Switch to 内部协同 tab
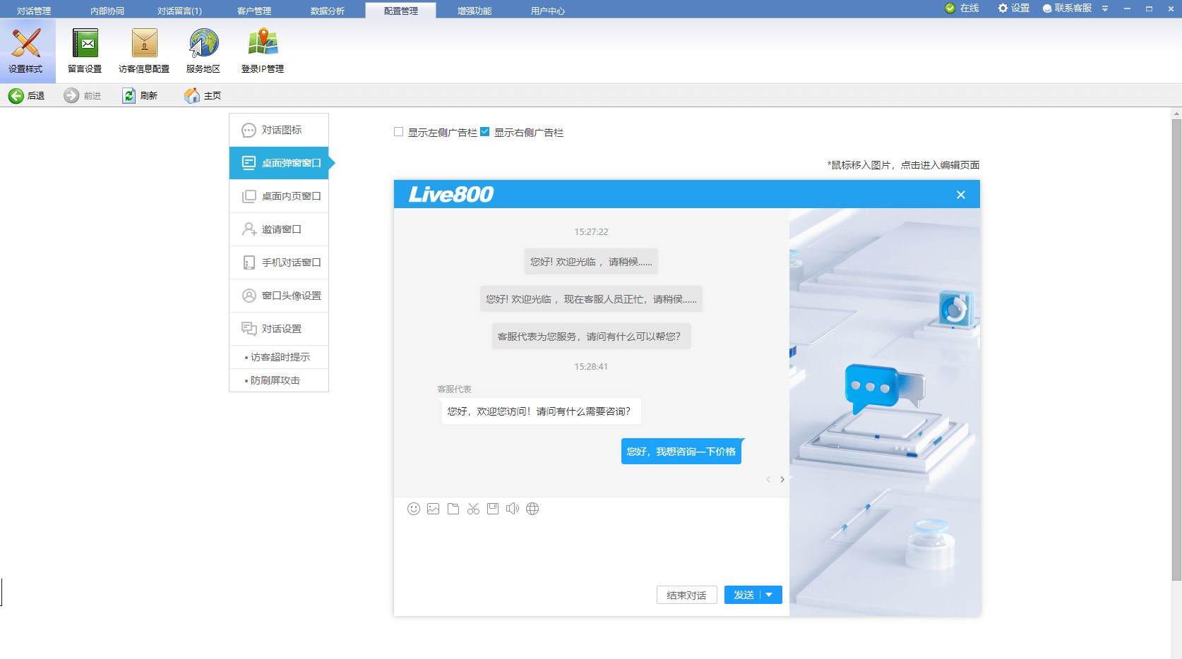1182x659 pixels. pyautogui.click(x=107, y=11)
